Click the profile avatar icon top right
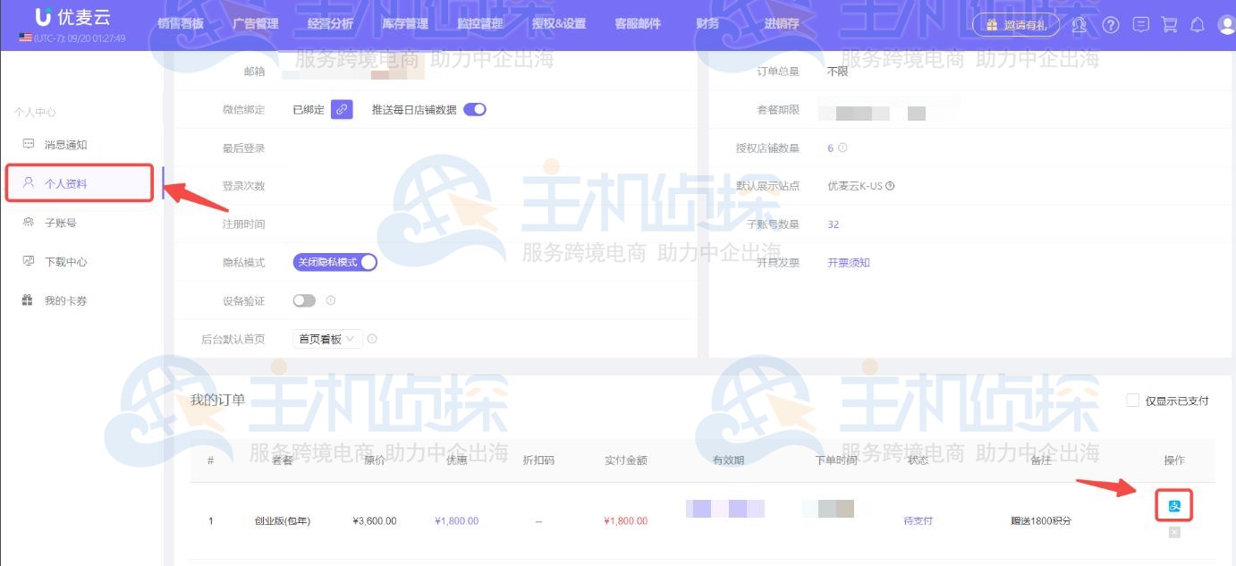 tap(1227, 26)
